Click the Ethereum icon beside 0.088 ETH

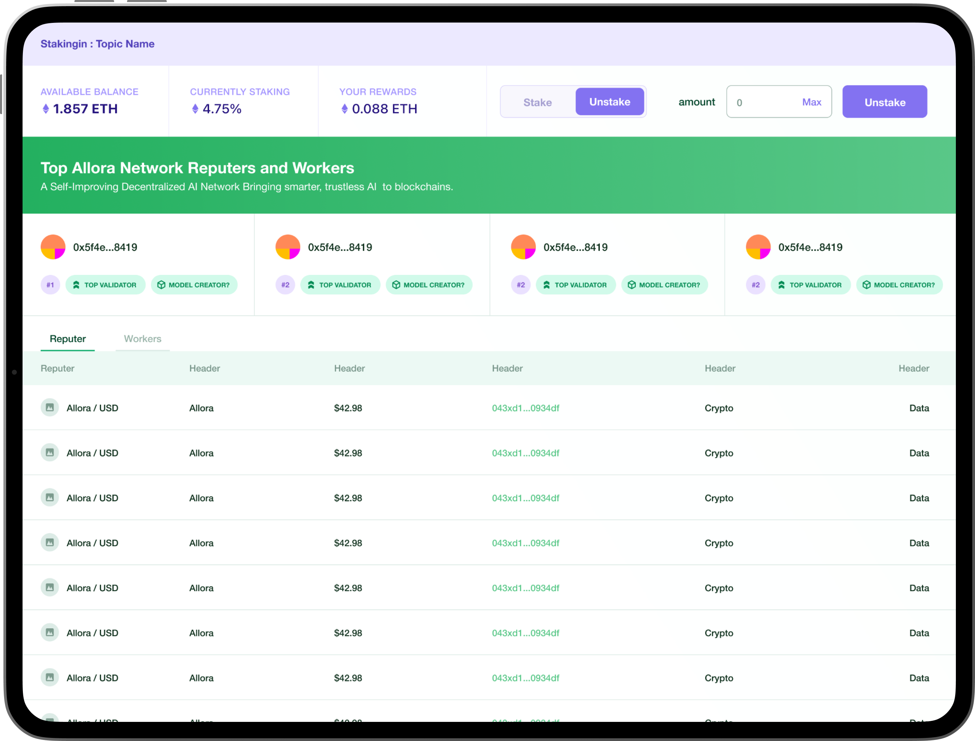coord(345,109)
